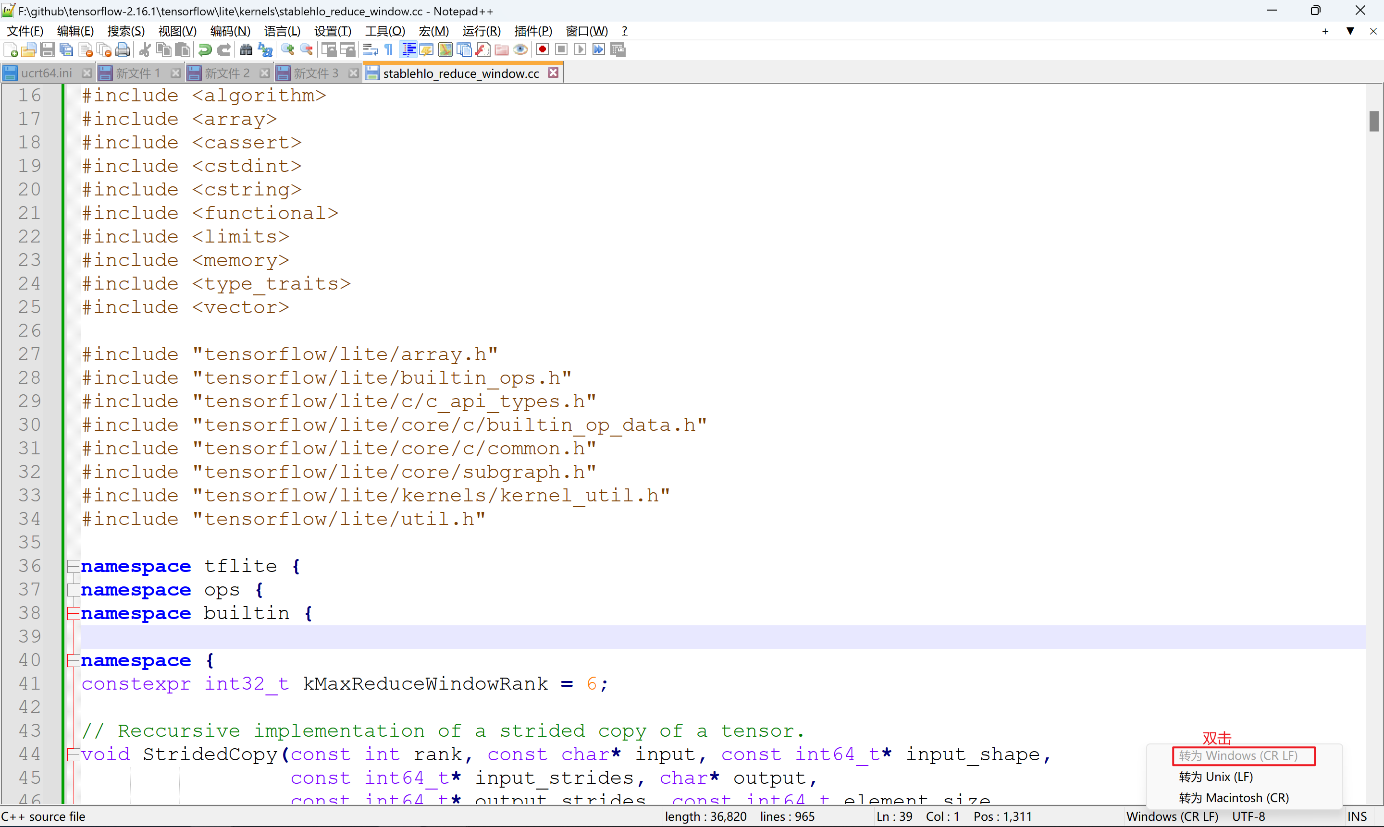This screenshot has width=1384, height=827.
Task: Toggle synchronize vertical scrolling
Action: pyautogui.click(x=329, y=50)
